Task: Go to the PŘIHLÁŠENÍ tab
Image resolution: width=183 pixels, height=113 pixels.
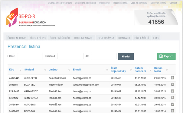Action: click(142, 38)
